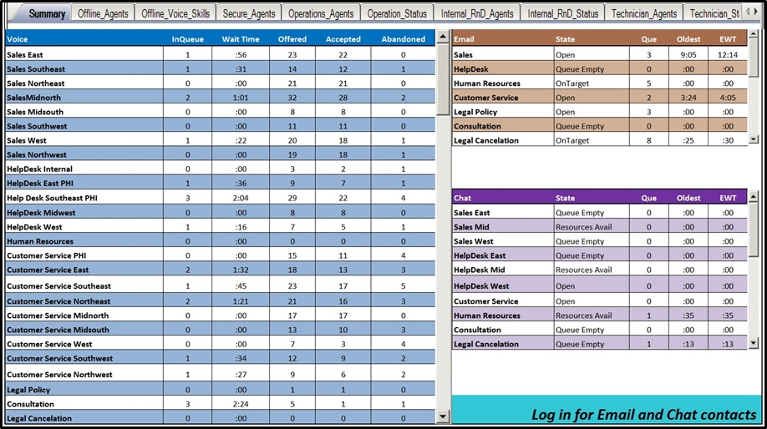
Task: Select the Customer Service PHI row
Action: pyautogui.click(x=220, y=255)
